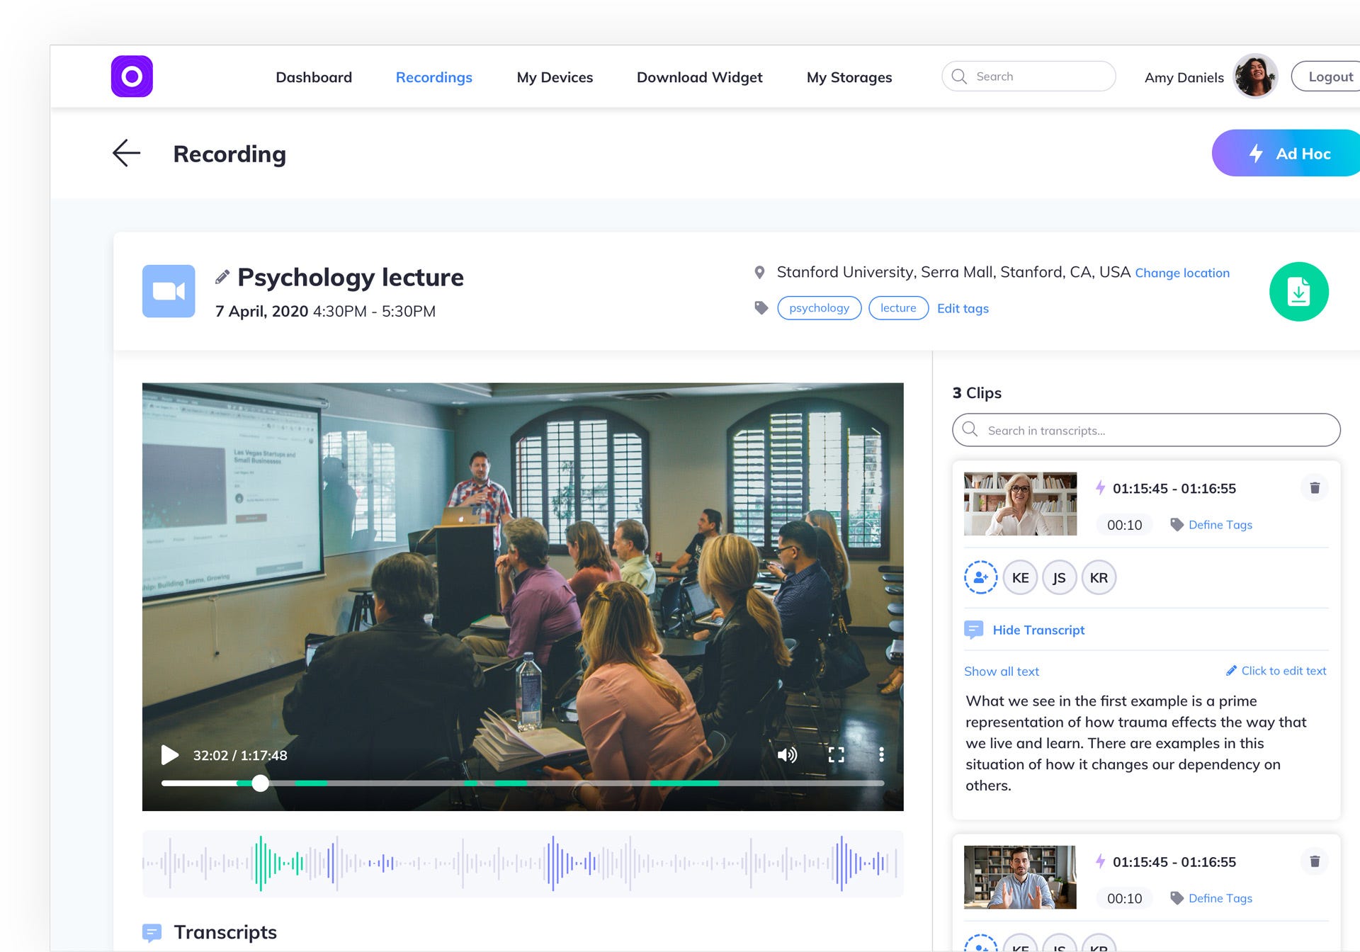Click the back arrow next to Recording
Image resolution: width=1360 pixels, height=952 pixels.
pyautogui.click(x=127, y=153)
